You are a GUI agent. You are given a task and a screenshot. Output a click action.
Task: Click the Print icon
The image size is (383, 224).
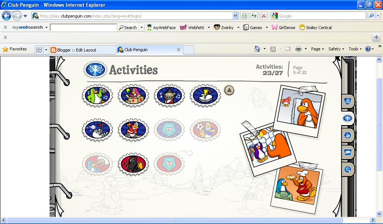click(x=298, y=49)
